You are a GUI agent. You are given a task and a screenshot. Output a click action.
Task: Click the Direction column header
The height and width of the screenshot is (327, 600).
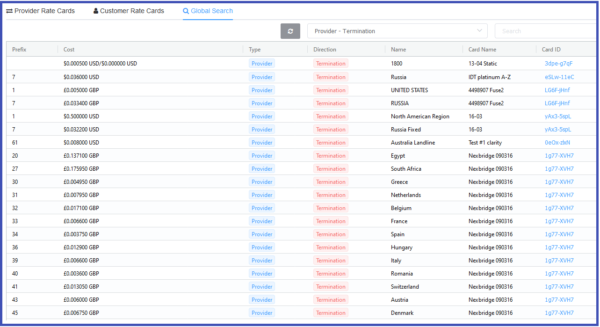pos(325,50)
